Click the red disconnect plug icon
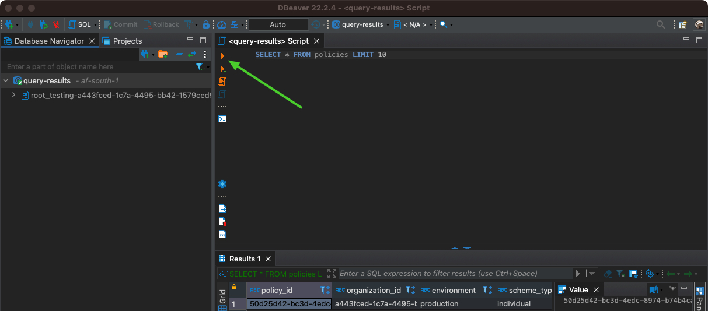The width and height of the screenshot is (708, 311). (x=56, y=24)
